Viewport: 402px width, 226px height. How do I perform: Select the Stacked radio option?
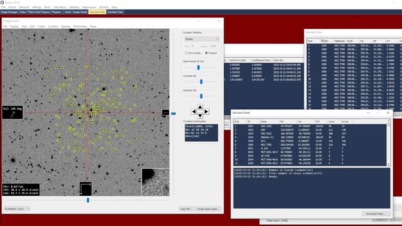point(211,53)
